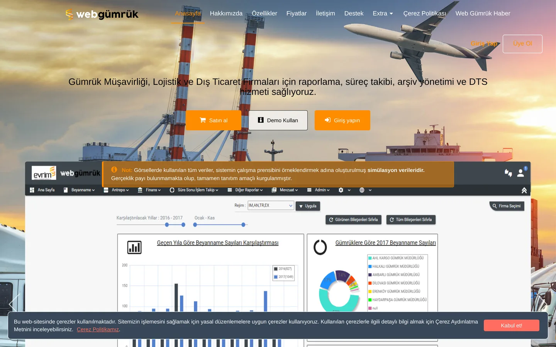This screenshot has width=556, height=347.
Task: Select Destek in the top navigation
Action: click(x=354, y=13)
